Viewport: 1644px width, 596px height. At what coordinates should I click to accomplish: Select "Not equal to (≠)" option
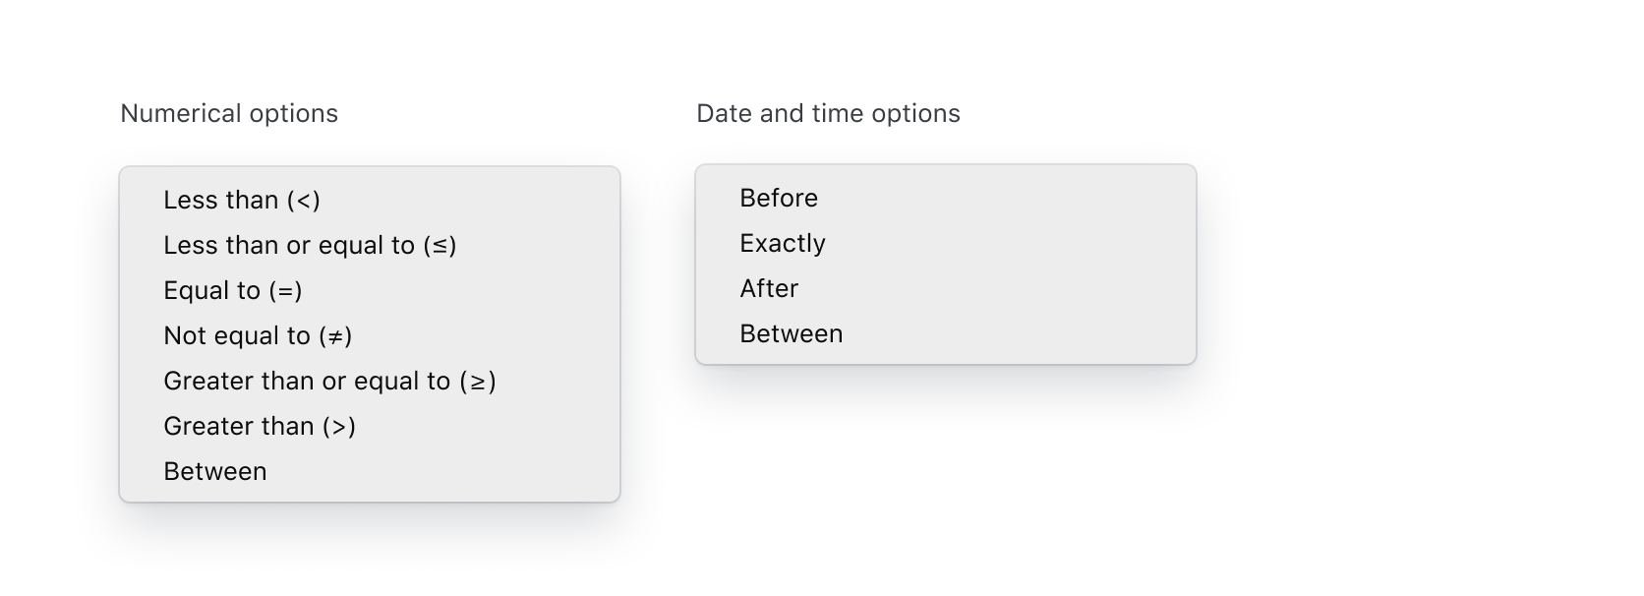coord(258,336)
